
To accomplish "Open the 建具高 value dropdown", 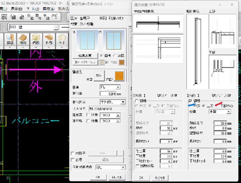I will coord(118,115).
